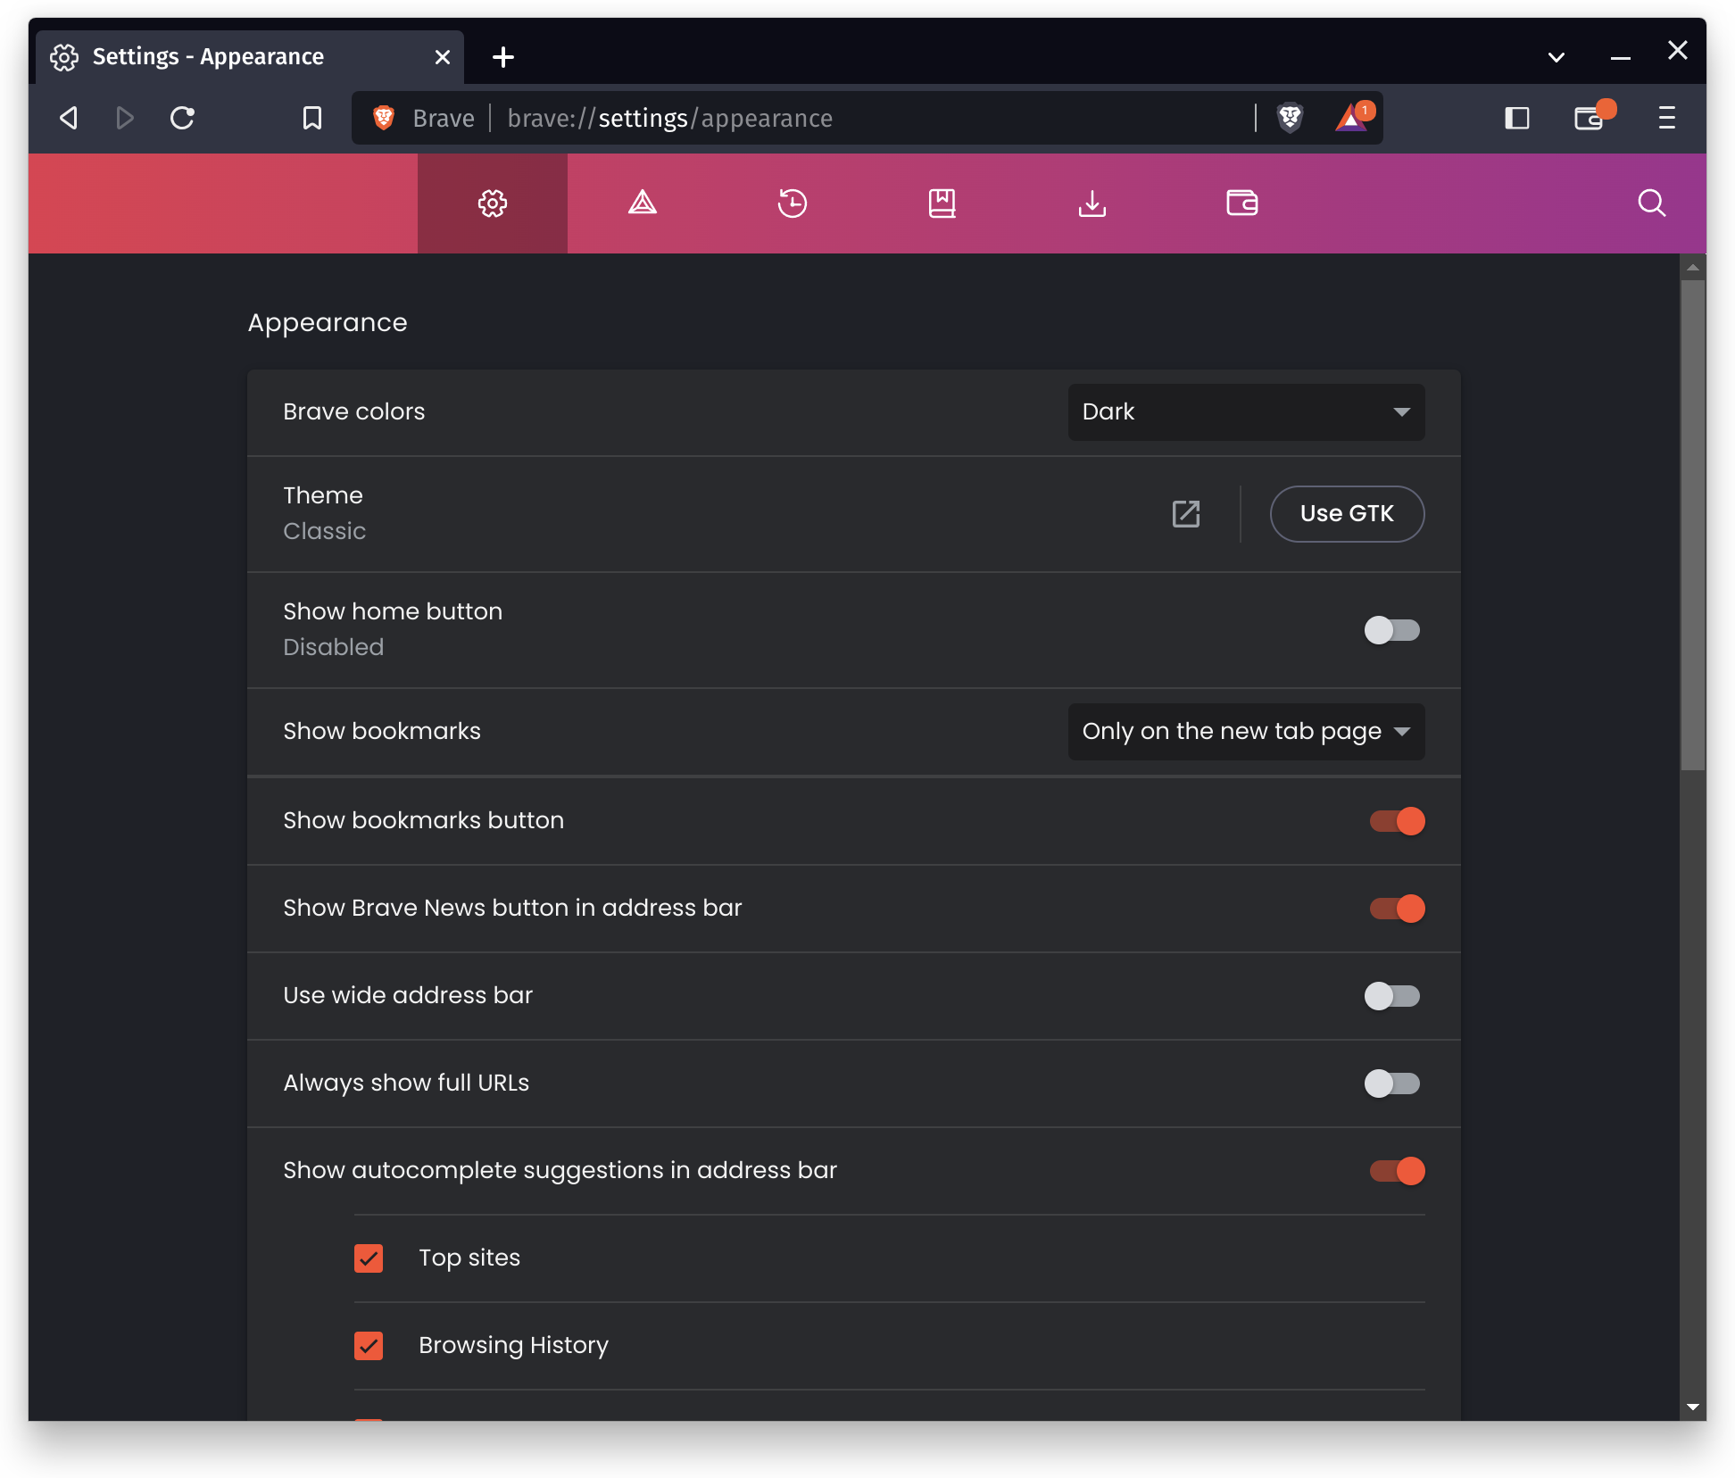1735x1478 pixels.
Task: Click the Downloads icon in settings panel
Action: [1092, 203]
